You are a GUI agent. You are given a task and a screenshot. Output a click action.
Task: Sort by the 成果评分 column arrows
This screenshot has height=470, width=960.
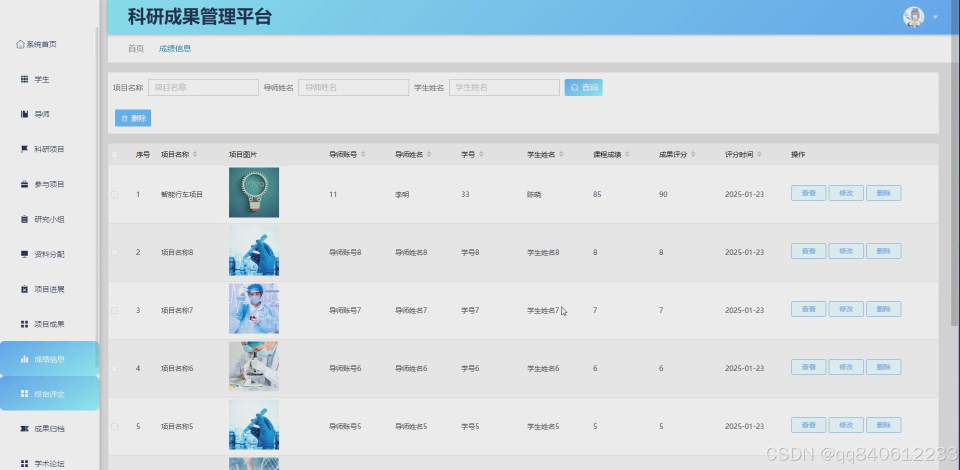click(693, 154)
